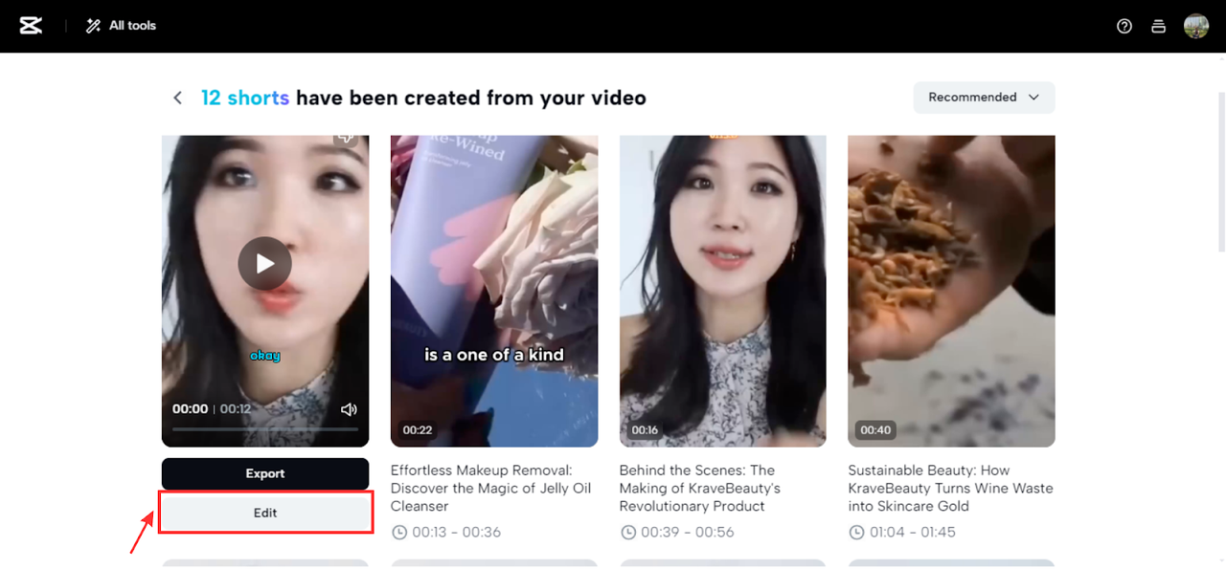This screenshot has width=1226, height=569.
Task: Click the 01:04 - 01:45 time range
Action: click(x=913, y=532)
